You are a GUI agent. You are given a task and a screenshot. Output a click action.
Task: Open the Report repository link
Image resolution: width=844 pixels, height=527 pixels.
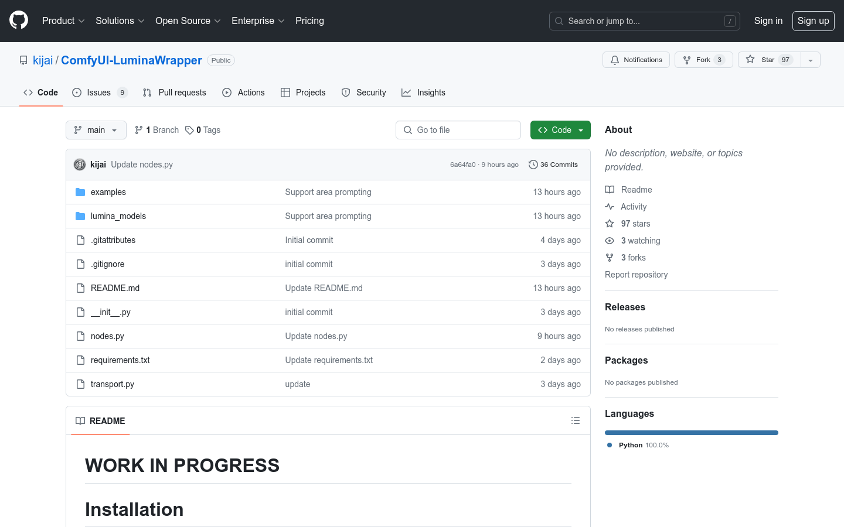(x=636, y=275)
